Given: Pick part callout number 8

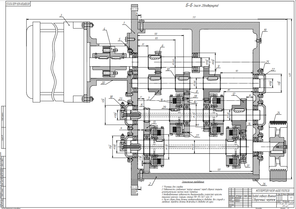Looking at the screenshot, I should point(197,91).
